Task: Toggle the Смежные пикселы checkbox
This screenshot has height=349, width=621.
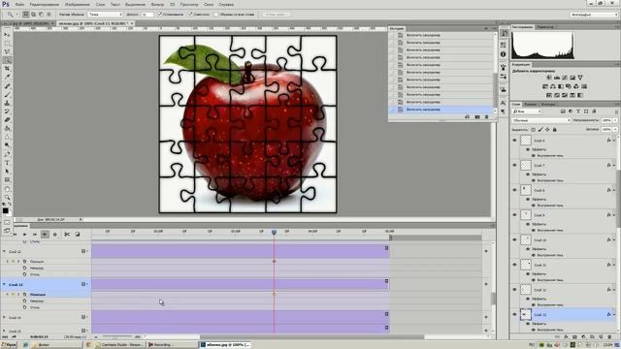Action: (190, 14)
